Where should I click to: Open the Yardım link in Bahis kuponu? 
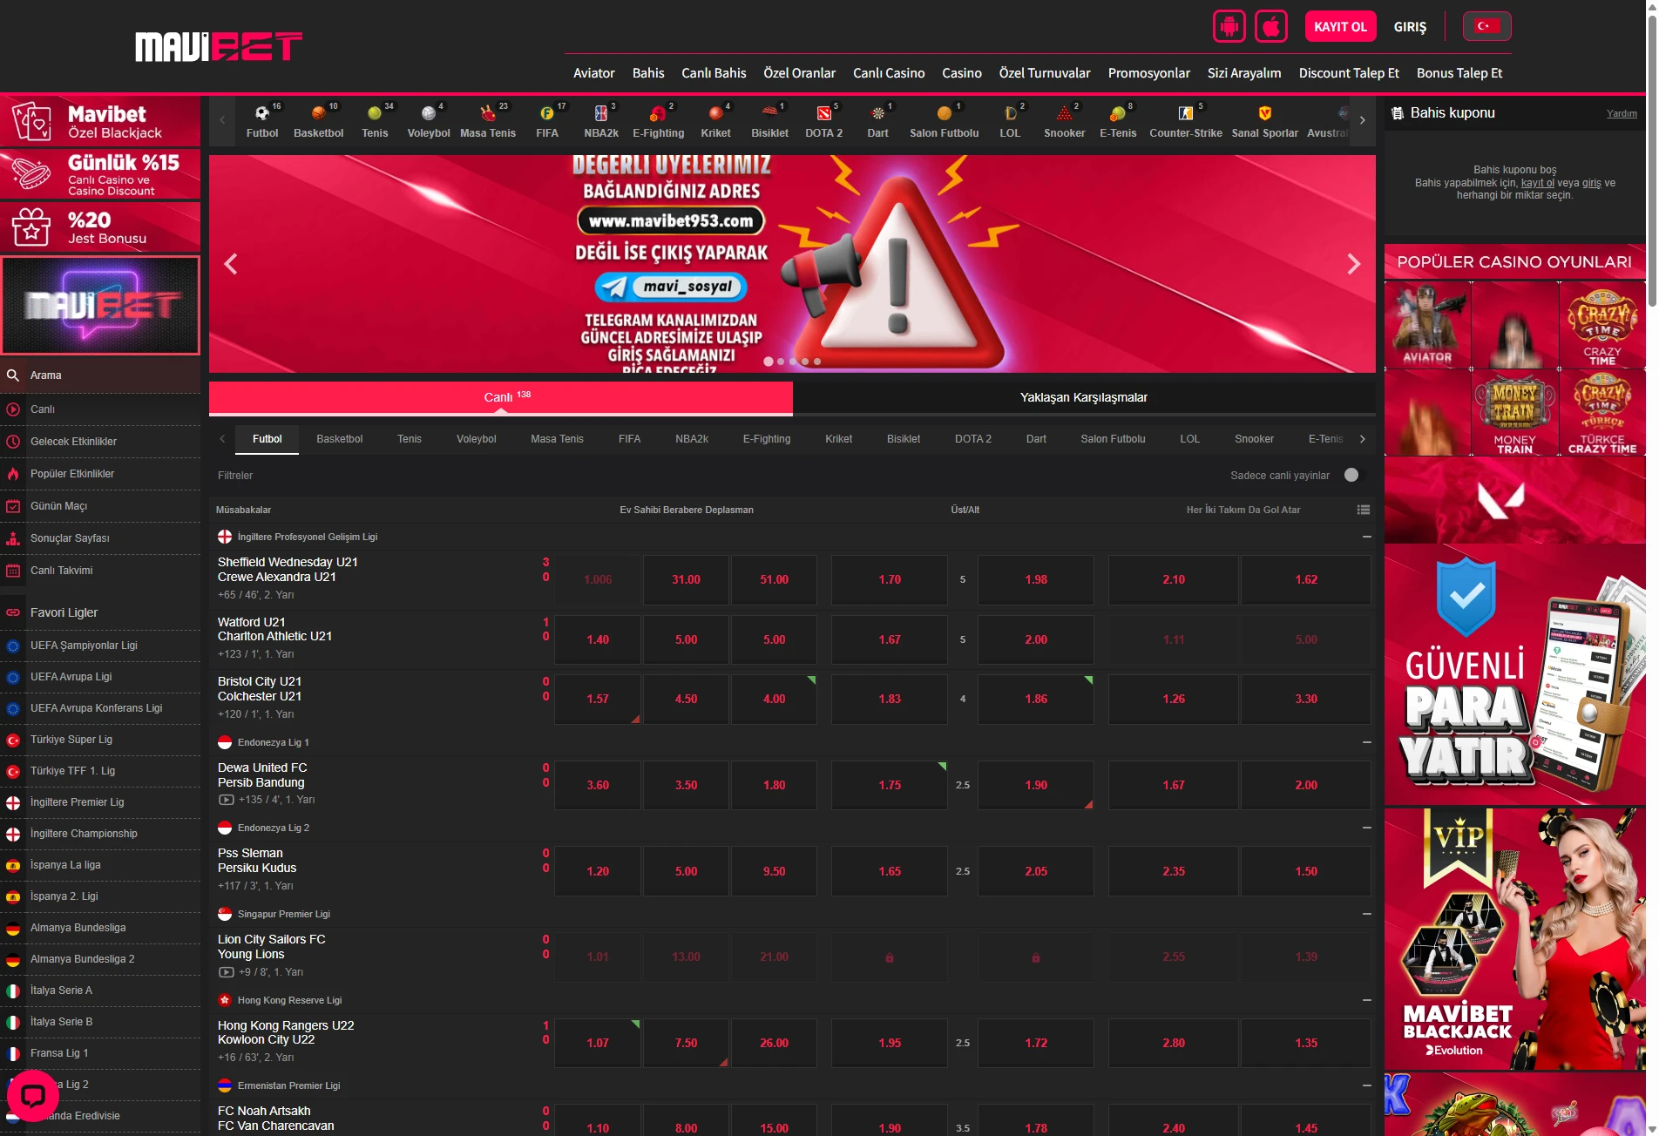(x=1622, y=113)
